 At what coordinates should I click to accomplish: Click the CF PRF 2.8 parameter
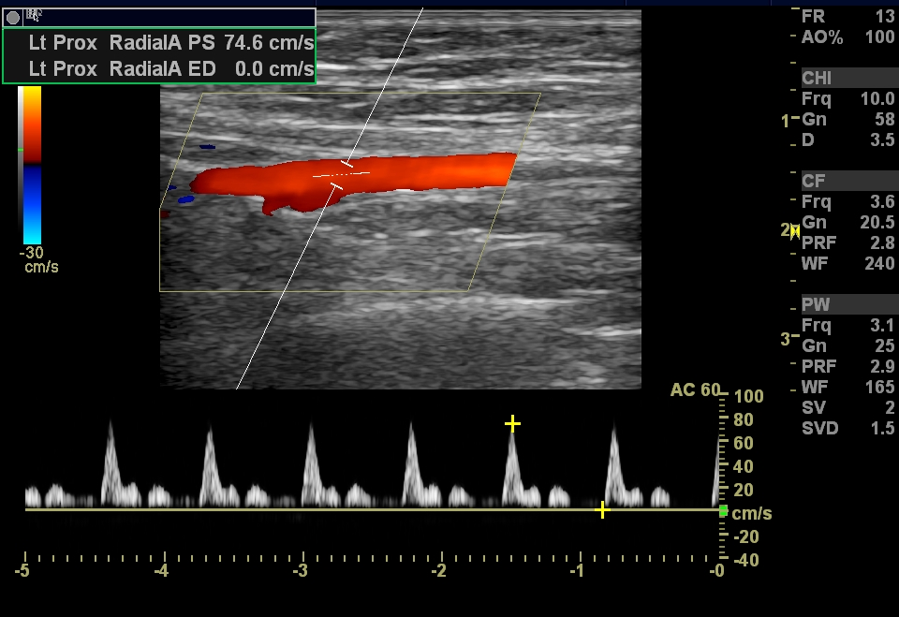pyautogui.click(x=847, y=242)
